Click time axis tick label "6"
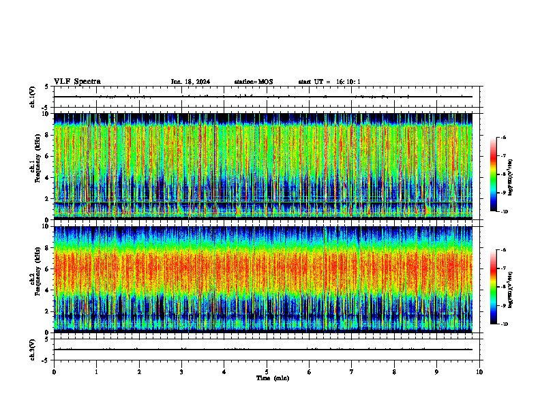 click(x=310, y=372)
